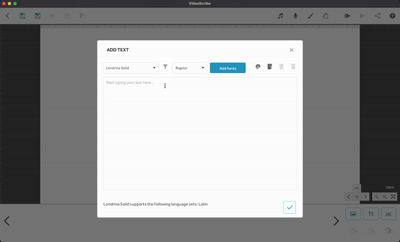Click the pan right arrow on canvas
400x242 pixels.
[365, 197]
